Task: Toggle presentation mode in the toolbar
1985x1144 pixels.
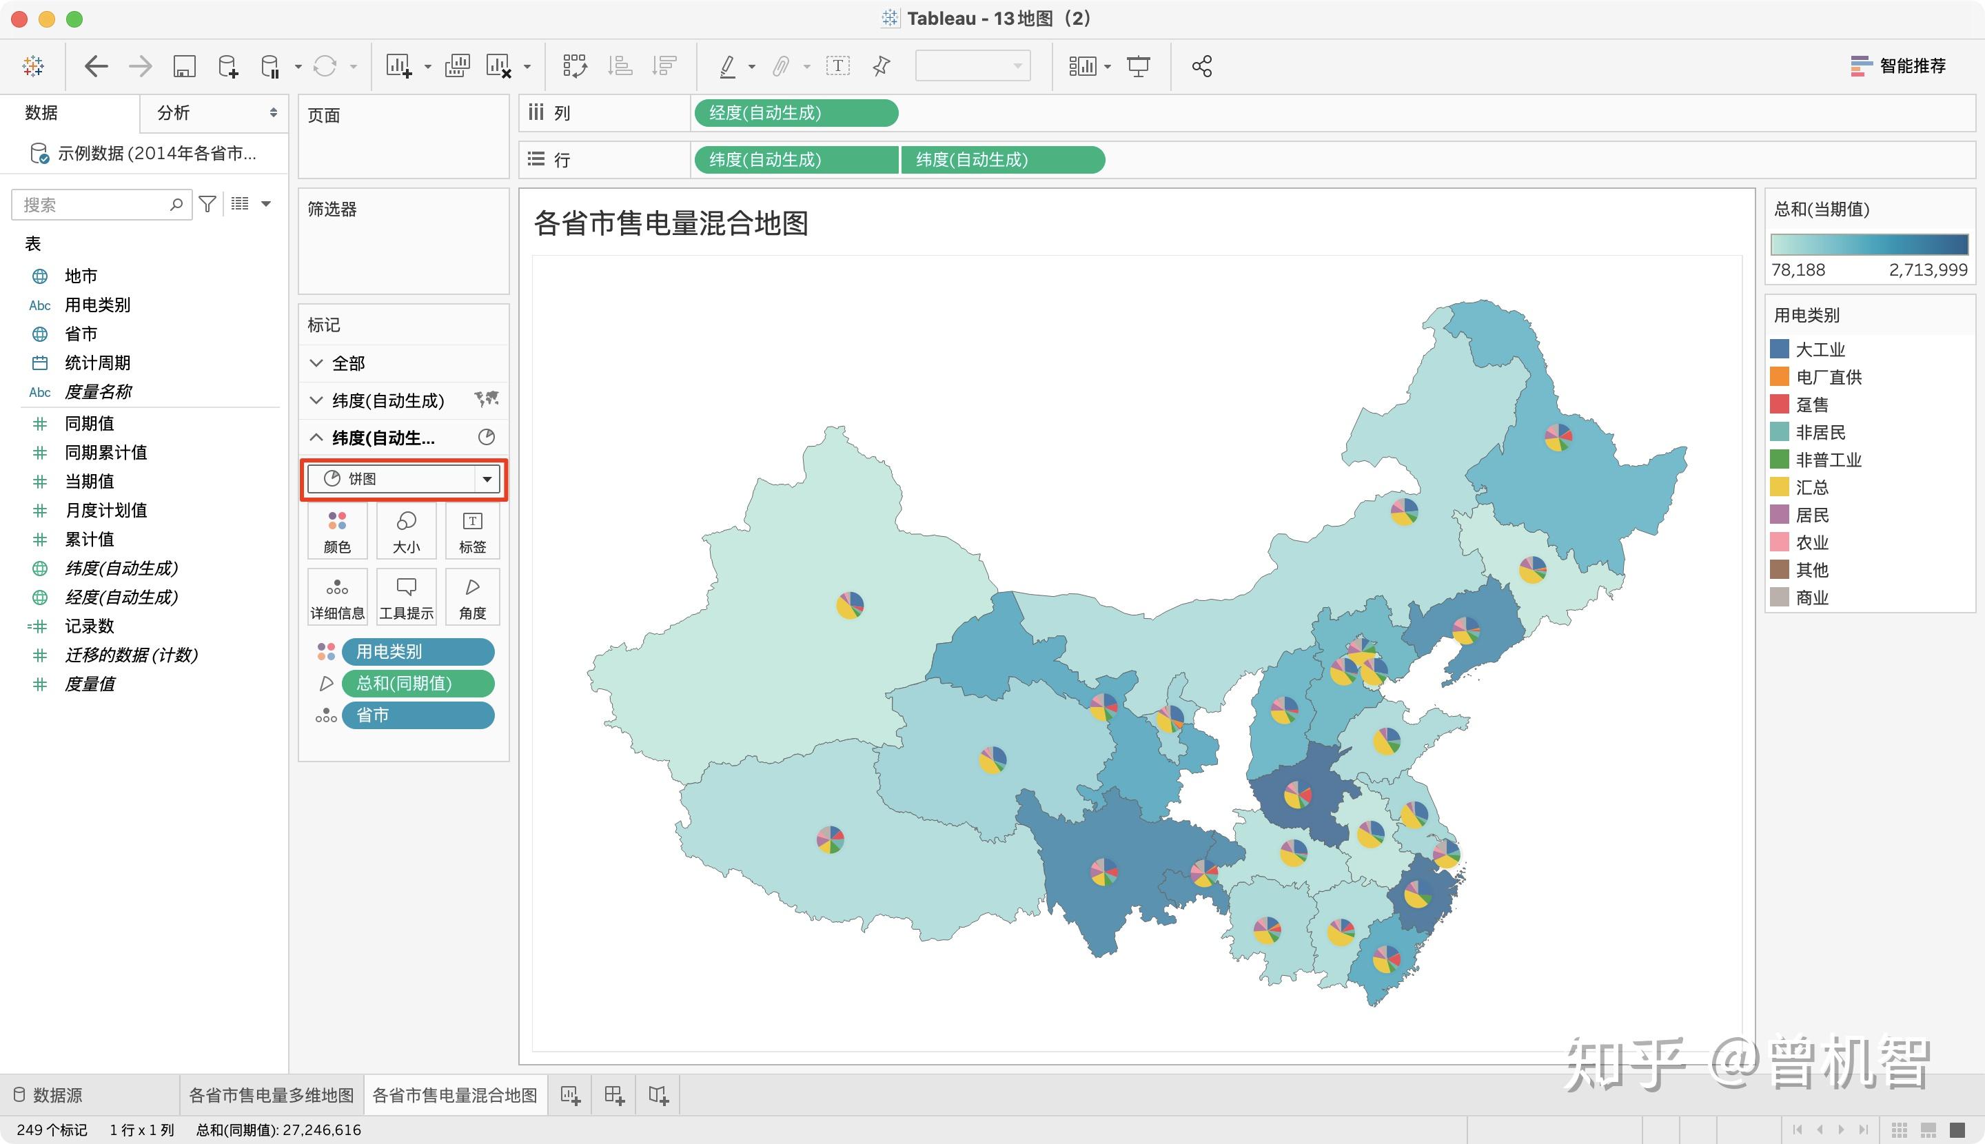Action: 1139,66
